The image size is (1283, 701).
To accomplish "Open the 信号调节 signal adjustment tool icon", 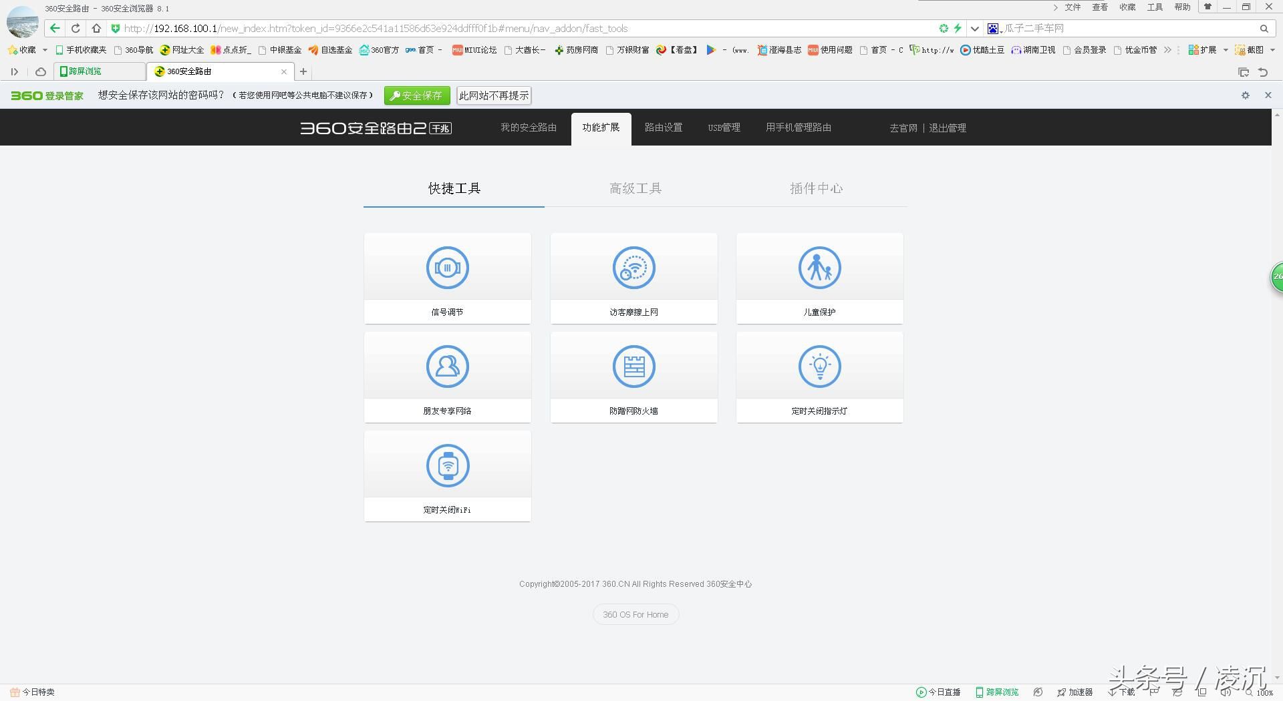I will (x=447, y=268).
